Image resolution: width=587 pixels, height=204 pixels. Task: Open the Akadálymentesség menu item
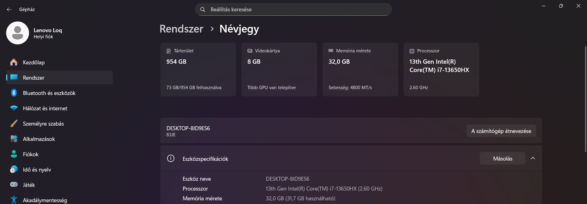(45, 200)
